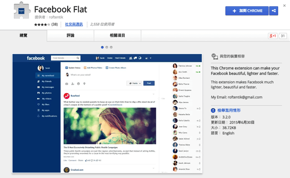Viewport: 290px width, 178px height.
Task: Click the g+1 Google Plus button
Action: click(x=273, y=36)
